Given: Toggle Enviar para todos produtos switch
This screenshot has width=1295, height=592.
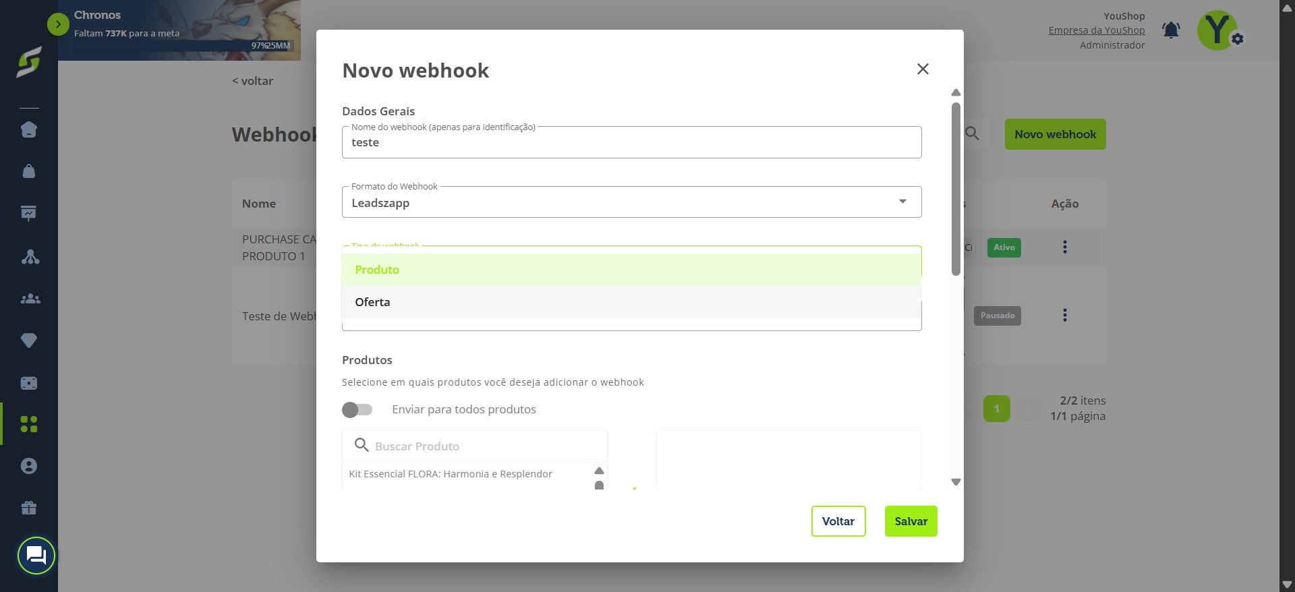Looking at the screenshot, I should tap(357, 409).
